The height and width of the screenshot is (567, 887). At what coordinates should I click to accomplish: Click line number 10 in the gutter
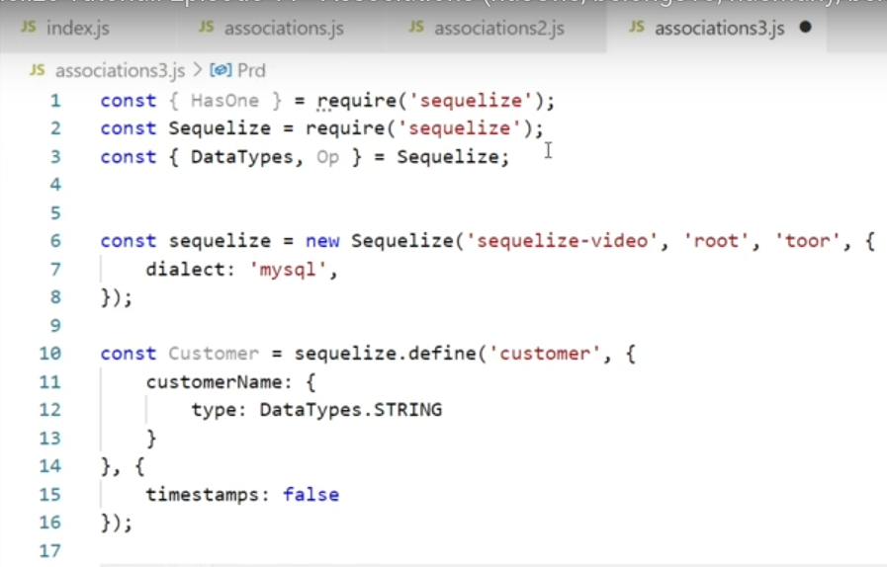pyautogui.click(x=49, y=354)
